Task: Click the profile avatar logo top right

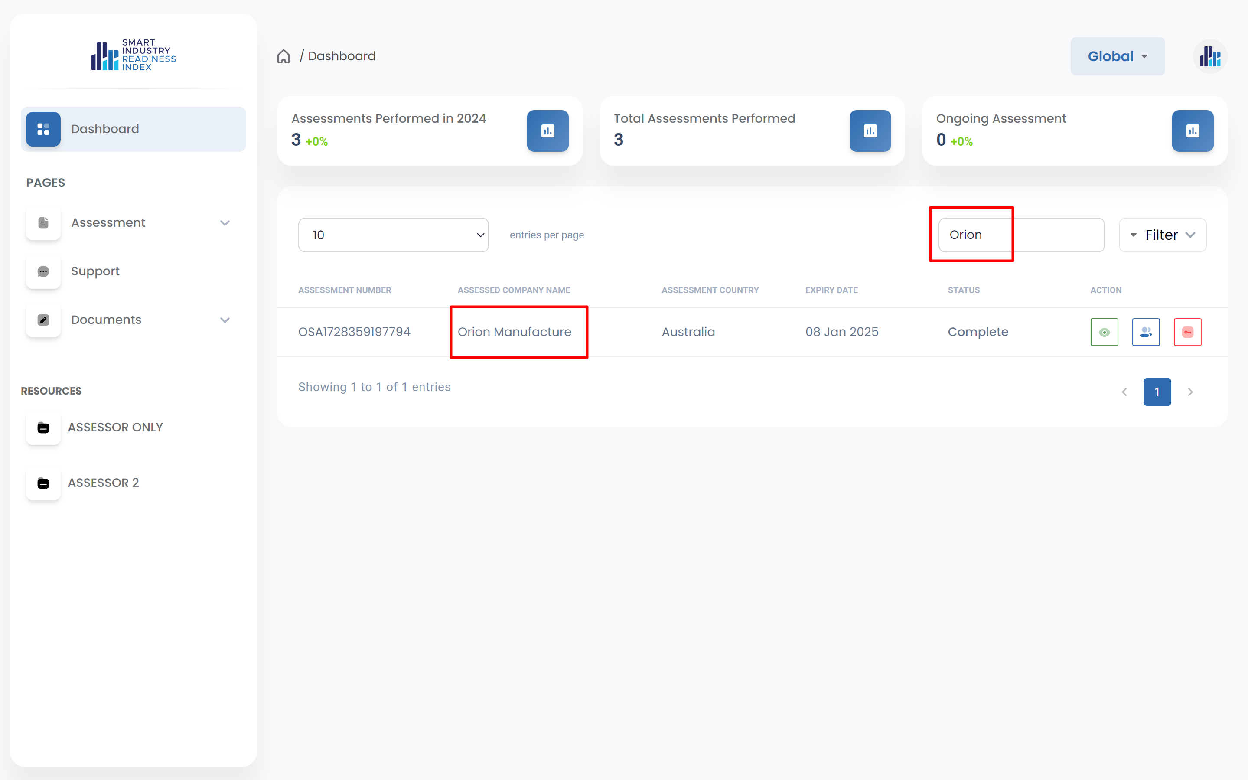Action: tap(1209, 56)
